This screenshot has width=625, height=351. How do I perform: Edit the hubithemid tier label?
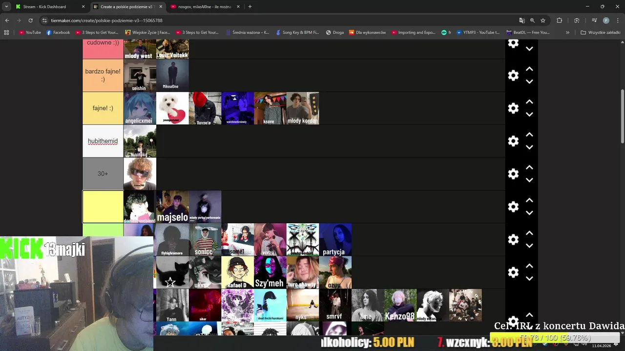[103, 141]
